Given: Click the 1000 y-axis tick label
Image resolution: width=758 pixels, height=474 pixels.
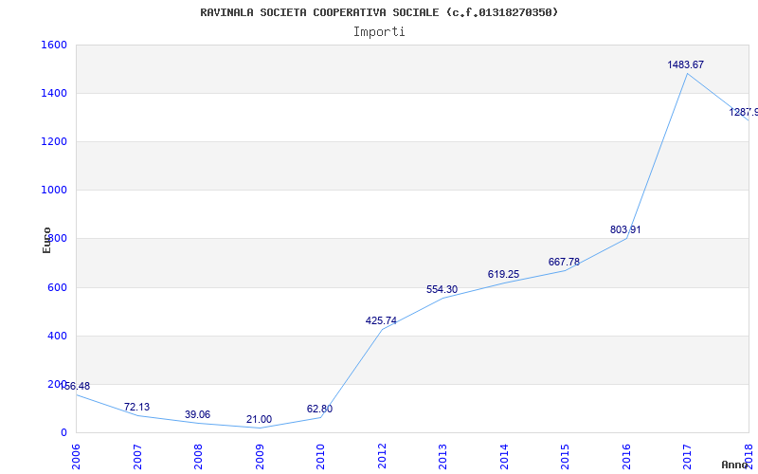Looking at the screenshot, I should tap(54, 190).
